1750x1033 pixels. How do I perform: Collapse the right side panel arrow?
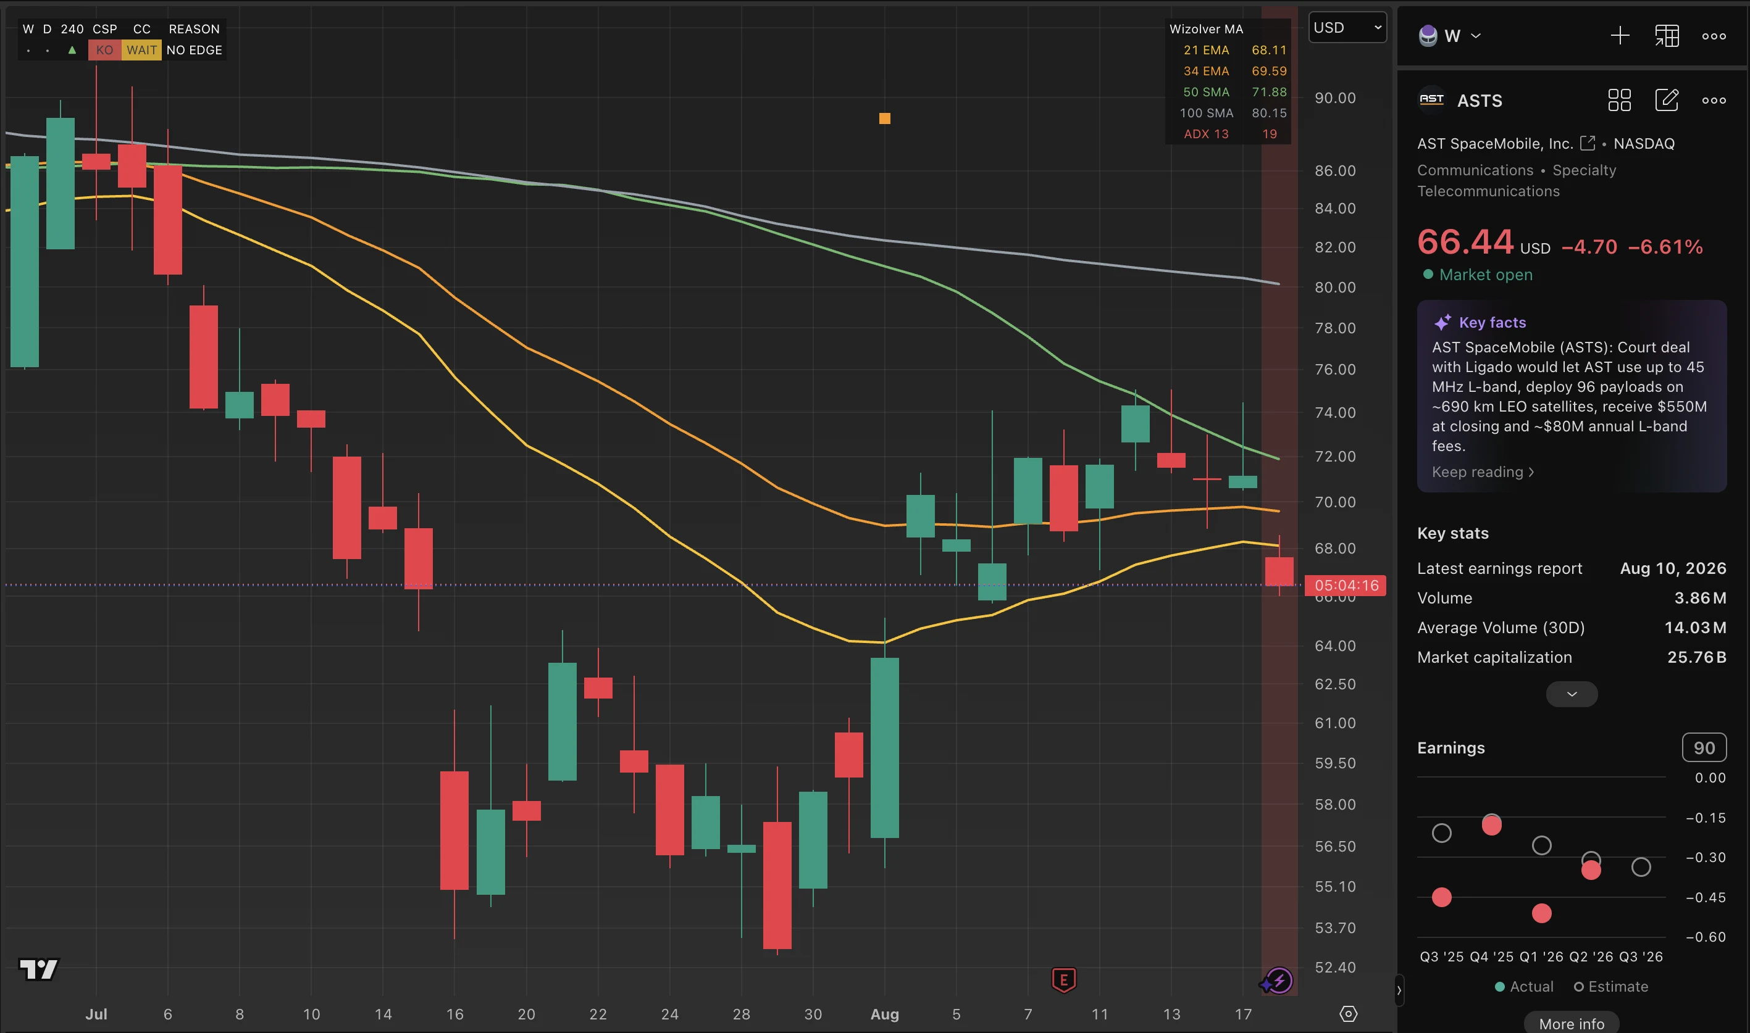click(1398, 990)
